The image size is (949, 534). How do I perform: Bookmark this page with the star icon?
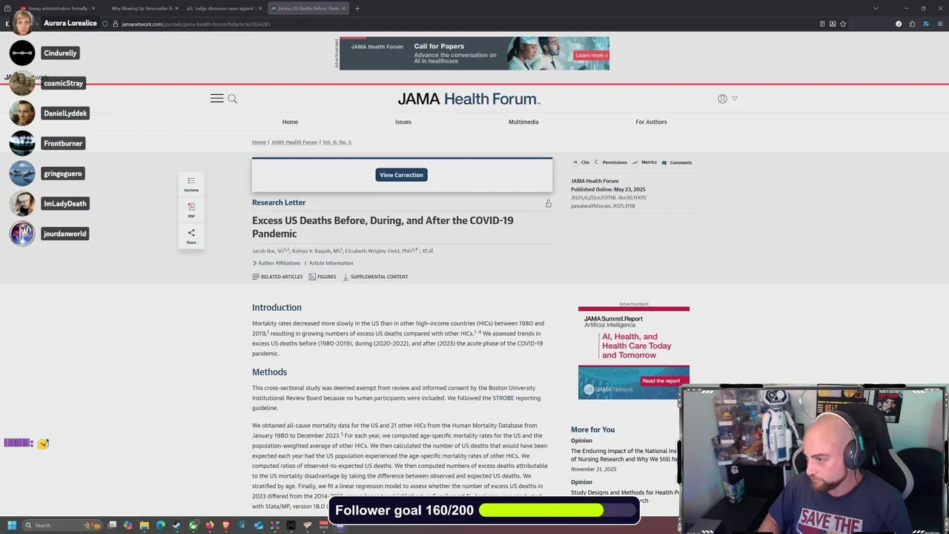pyautogui.click(x=843, y=24)
